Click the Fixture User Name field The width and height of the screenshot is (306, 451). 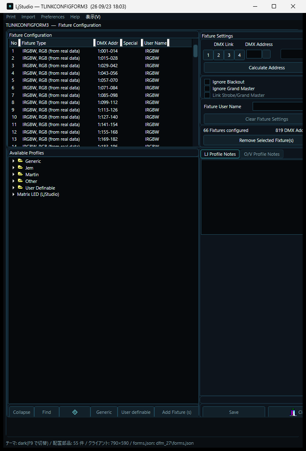(x=278, y=106)
